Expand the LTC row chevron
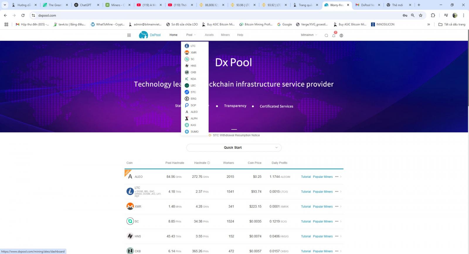 341,192
